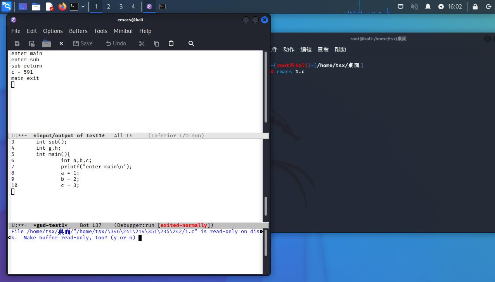Open the 编辑 menu in terminal window
The image size is (495, 282).
click(x=306, y=49)
